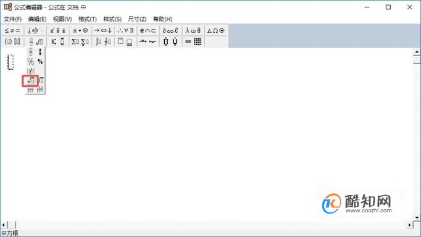This screenshot has width=421, height=237.
Task: Select the long division template at palette bottom
Action: [31, 91]
